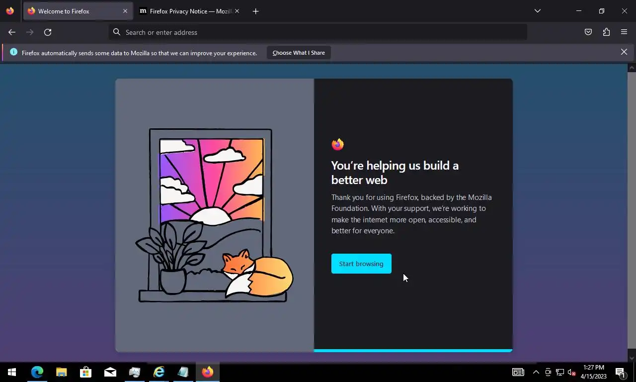Open Save to Pocket

pyautogui.click(x=588, y=32)
